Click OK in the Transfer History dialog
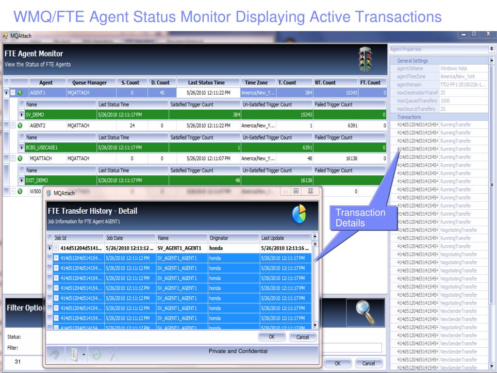This screenshot has width=497, height=373. click(272, 337)
